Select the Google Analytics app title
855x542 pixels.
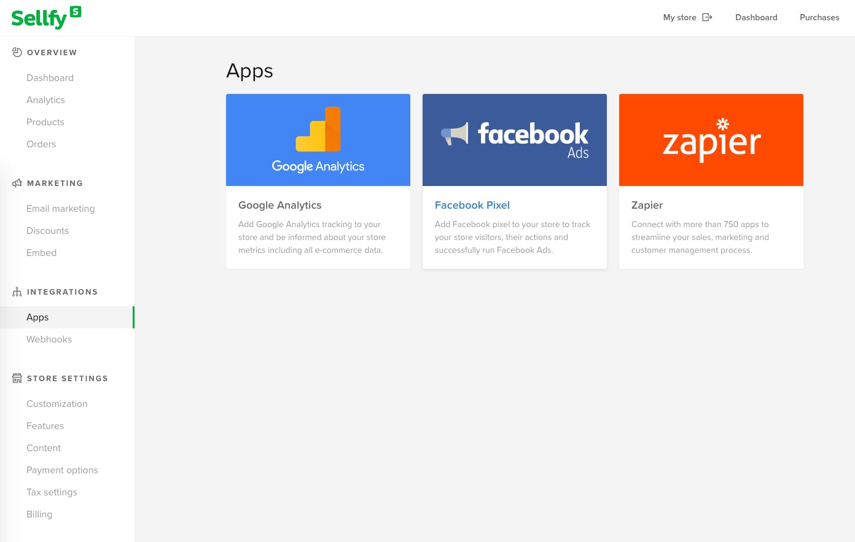(x=280, y=205)
